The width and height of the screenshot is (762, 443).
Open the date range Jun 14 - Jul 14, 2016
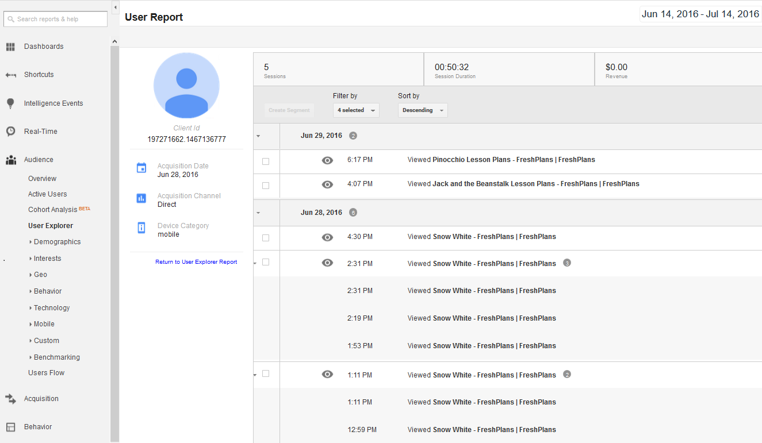(700, 14)
